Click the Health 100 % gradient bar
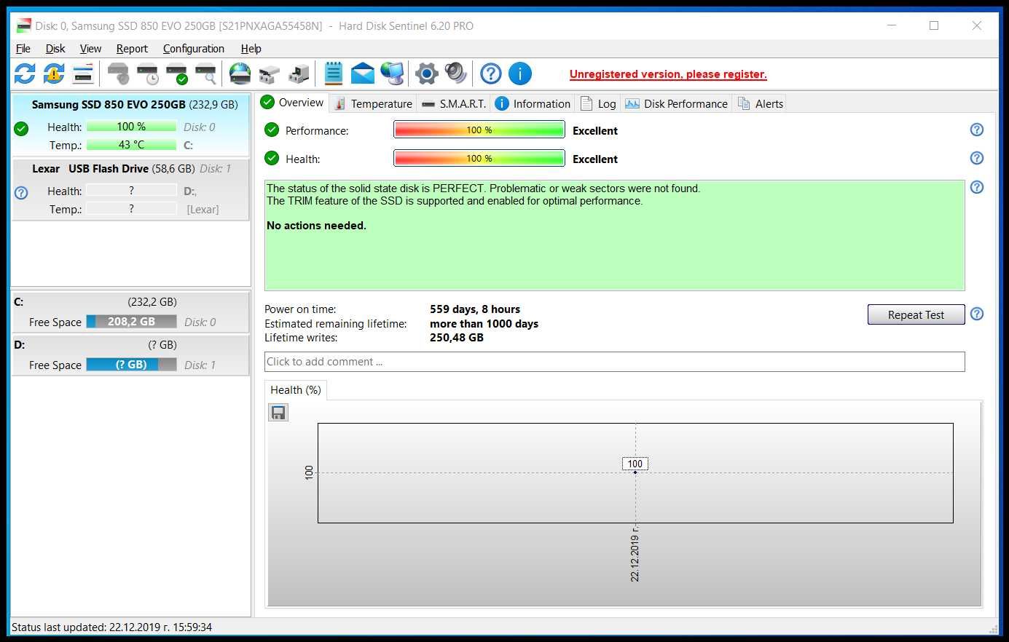The width and height of the screenshot is (1009, 642). pyautogui.click(x=479, y=158)
